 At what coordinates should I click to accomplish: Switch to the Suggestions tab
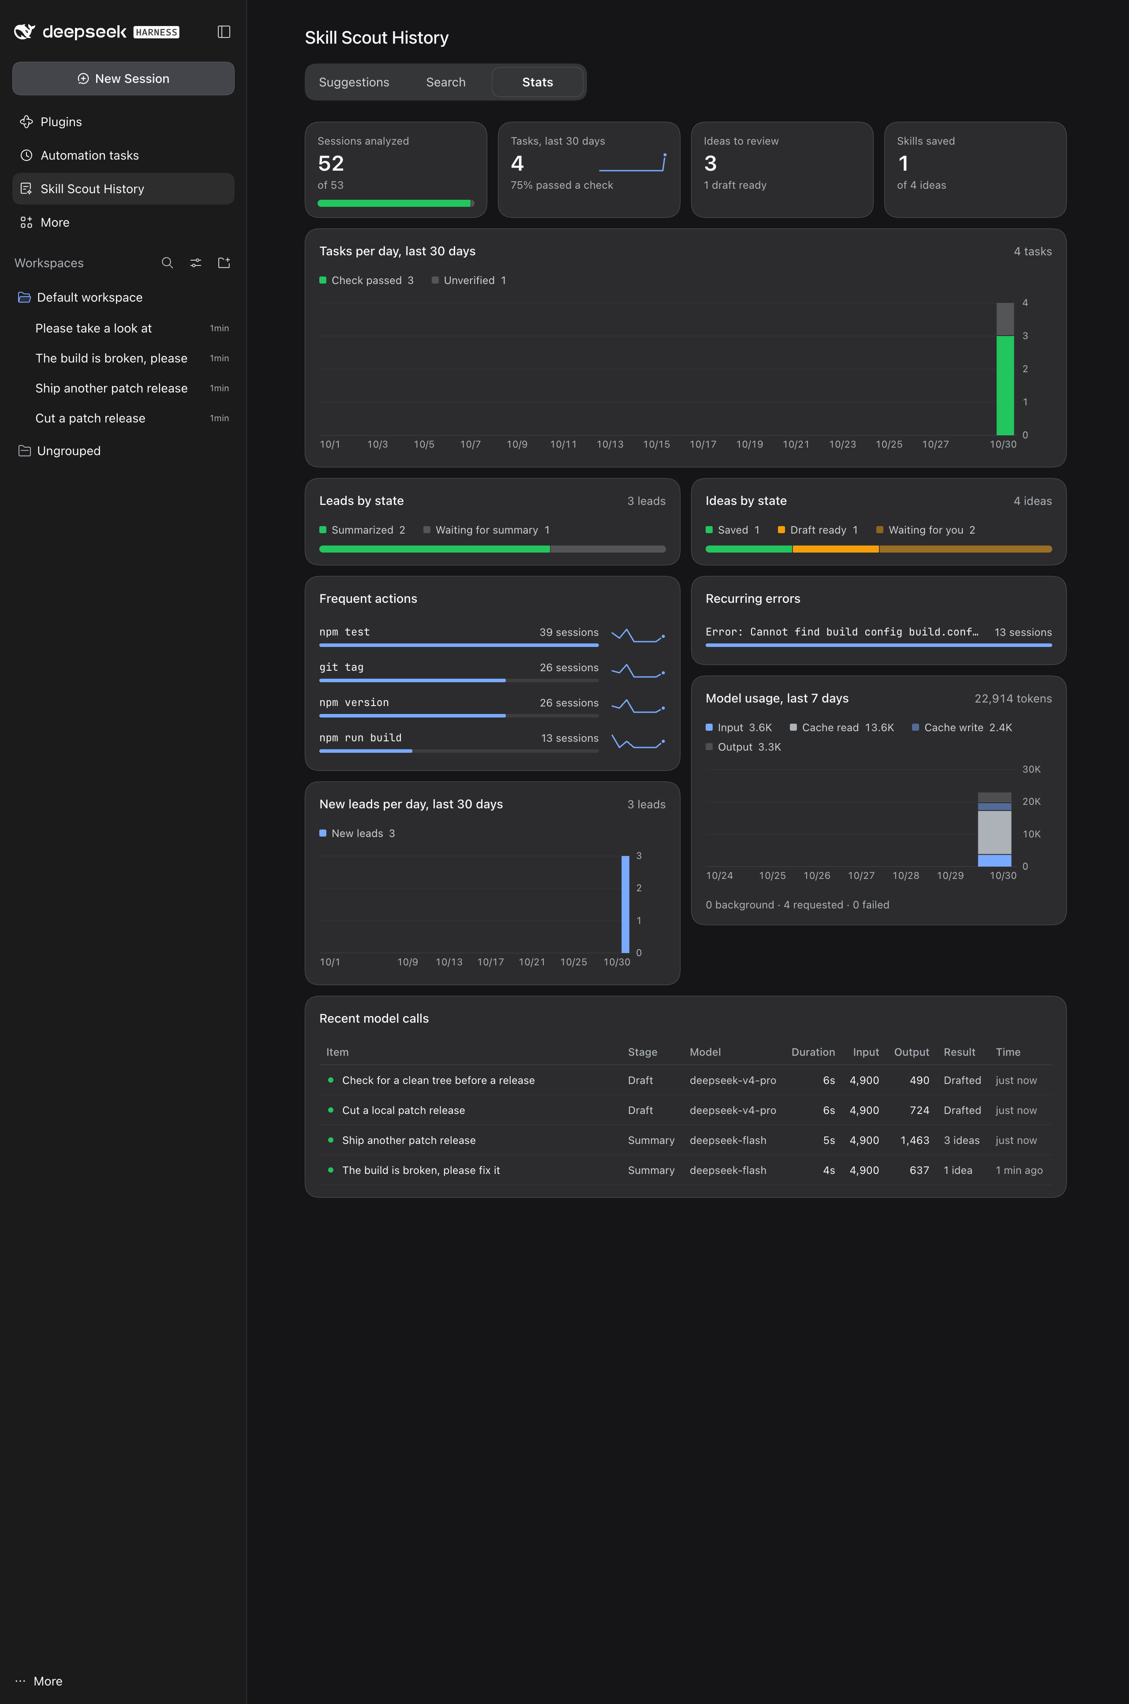coord(354,82)
